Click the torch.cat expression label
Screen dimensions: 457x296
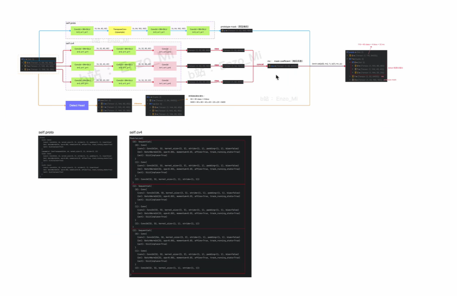click(327, 64)
